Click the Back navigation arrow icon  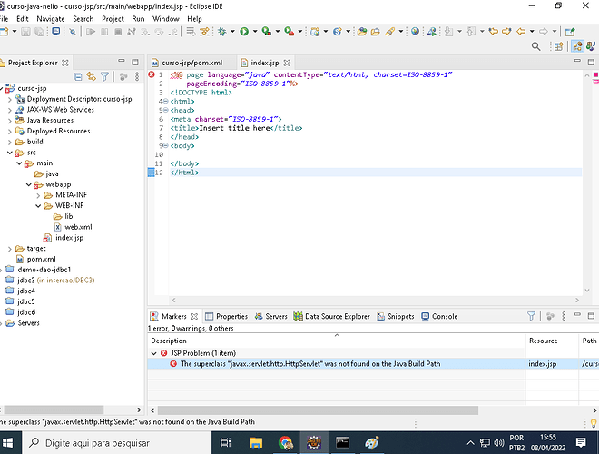point(521,32)
